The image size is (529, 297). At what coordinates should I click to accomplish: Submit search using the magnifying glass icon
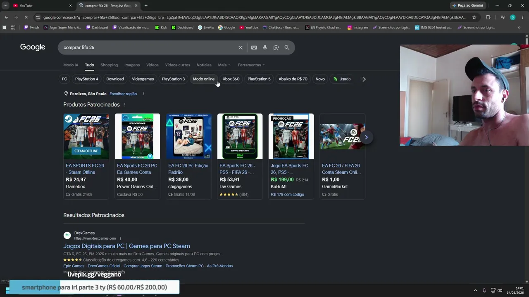(x=287, y=47)
